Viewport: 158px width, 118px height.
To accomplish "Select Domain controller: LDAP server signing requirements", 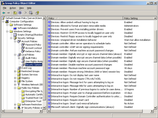I will 77,47.
